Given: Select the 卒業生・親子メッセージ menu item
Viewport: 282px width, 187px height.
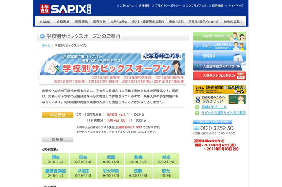Looking at the screenshot, I should (x=204, y=22).
